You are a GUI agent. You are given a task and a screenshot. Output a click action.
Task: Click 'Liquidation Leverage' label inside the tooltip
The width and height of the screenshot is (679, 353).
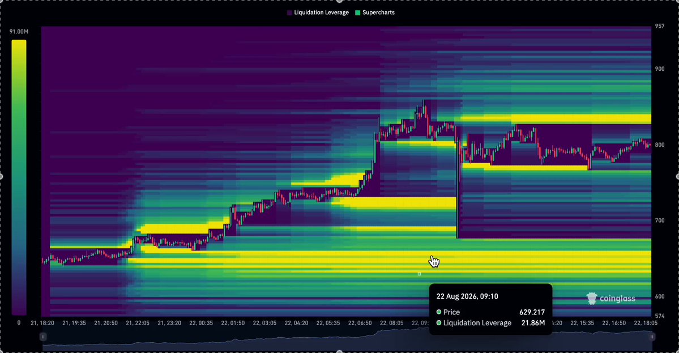point(477,323)
